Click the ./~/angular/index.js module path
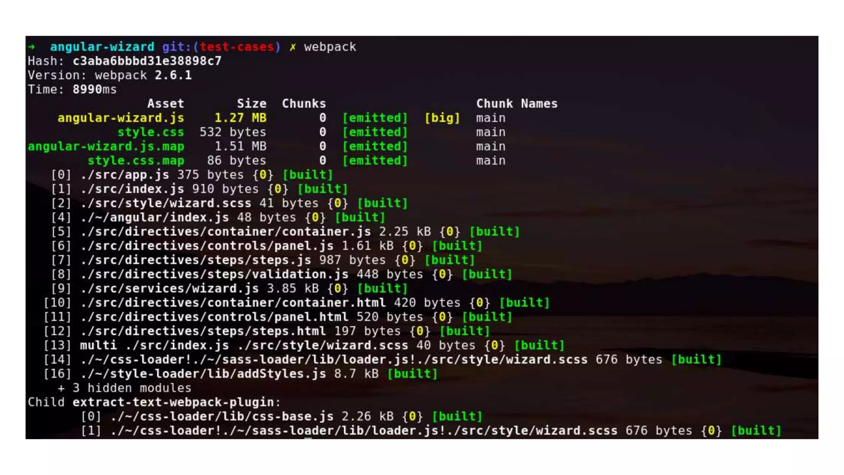 (155, 217)
